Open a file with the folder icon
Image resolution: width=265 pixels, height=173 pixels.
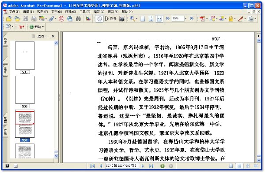[x=9, y=18]
